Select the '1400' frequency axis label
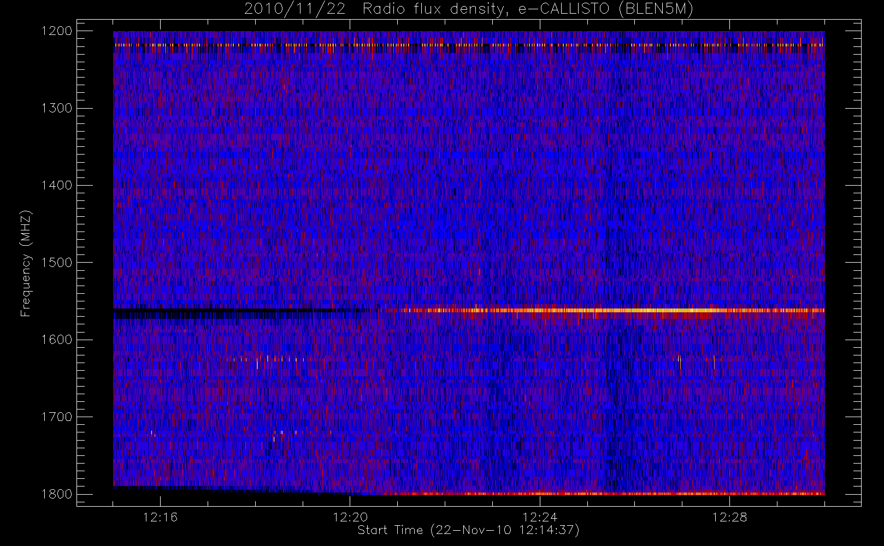 [57, 185]
